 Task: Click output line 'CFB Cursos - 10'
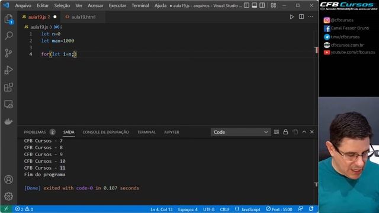click(x=45, y=161)
